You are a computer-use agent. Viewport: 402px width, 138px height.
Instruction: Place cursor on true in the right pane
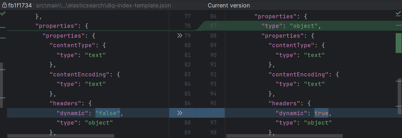coord(321,113)
